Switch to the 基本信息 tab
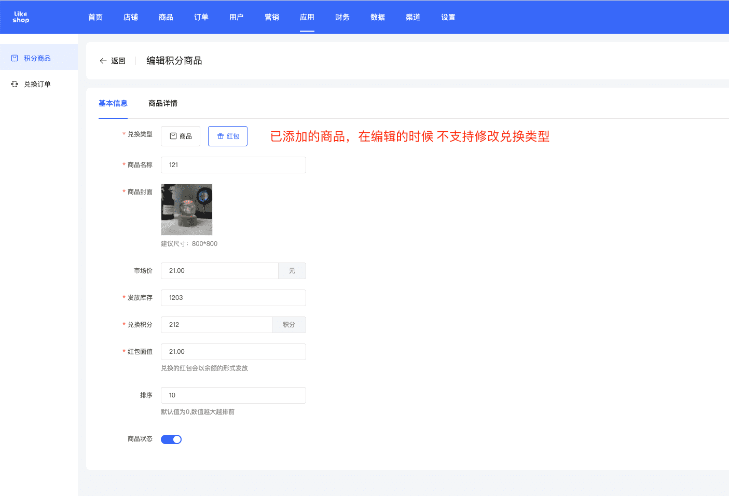Screen dimensions: 729x496 (113, 103)
